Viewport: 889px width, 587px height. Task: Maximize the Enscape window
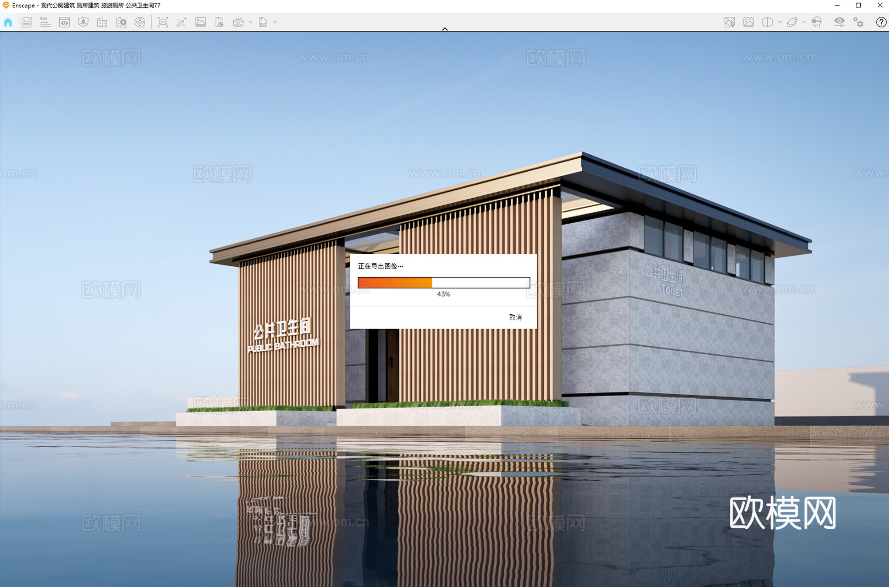[858, 5]
